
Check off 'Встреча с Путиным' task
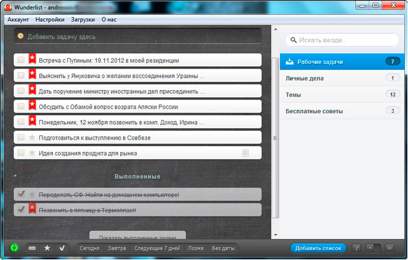coord(21,60)
